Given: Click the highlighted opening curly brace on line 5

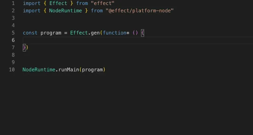Looking at the screenshot, I should [x=142, y=33].
